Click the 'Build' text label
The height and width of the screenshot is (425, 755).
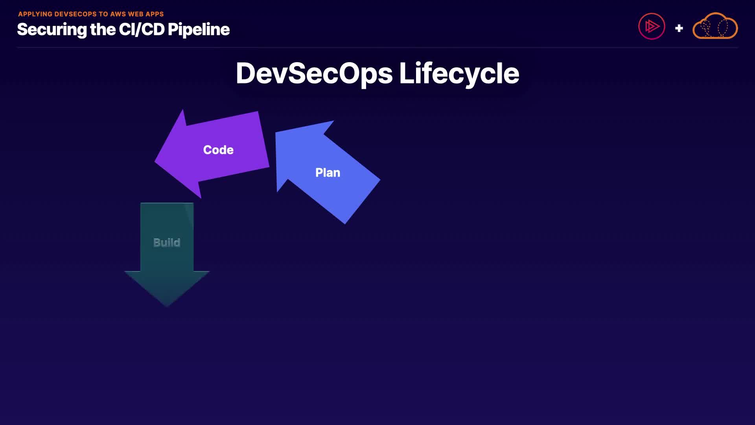(167, 242)
